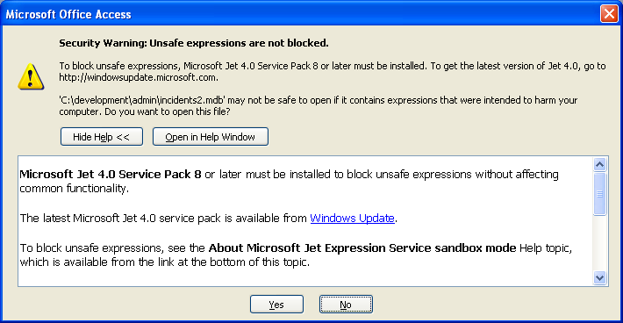The image size is (623, 323).
Task: Click the incidents2.mdb file path text
Action: [x=142, y=100]
